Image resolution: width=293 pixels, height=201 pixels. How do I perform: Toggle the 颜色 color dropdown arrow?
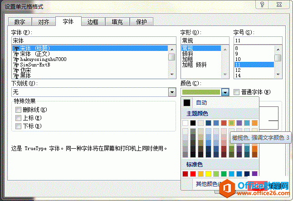225,92
